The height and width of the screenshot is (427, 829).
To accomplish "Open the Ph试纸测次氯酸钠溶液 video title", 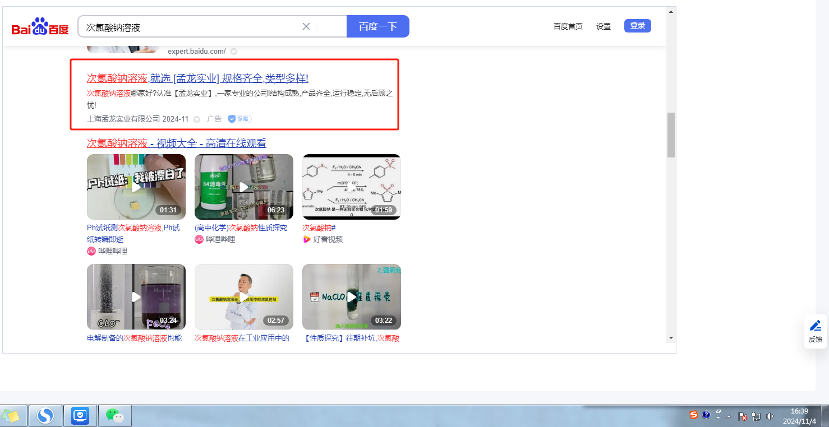I will [x=133, y=233].
